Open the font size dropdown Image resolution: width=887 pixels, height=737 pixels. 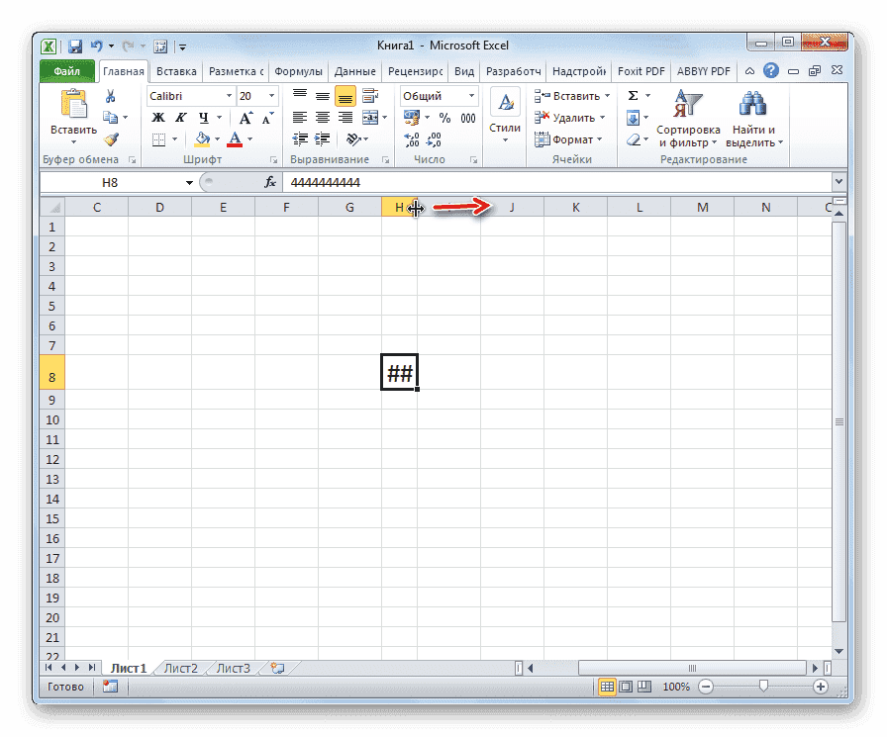270,96
